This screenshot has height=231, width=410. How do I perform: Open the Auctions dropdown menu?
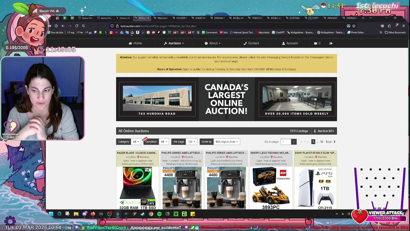pos(174,43)
